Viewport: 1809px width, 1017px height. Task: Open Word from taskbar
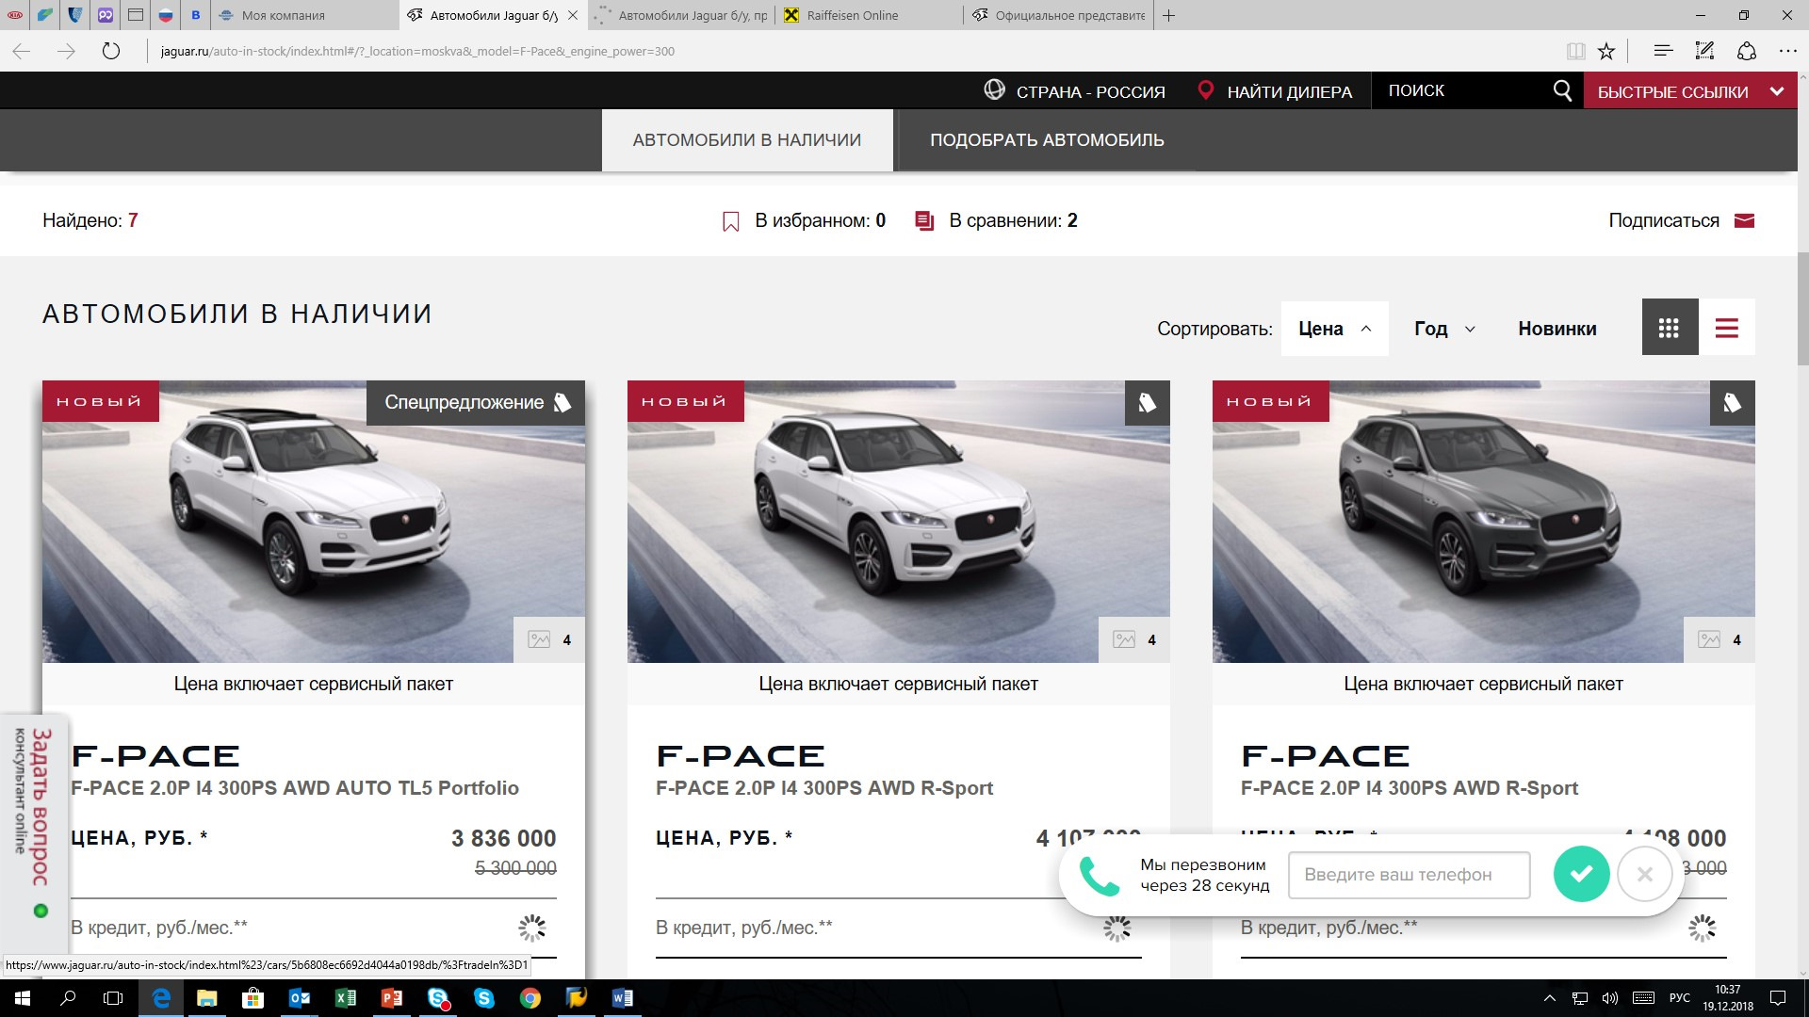(623, 998)
